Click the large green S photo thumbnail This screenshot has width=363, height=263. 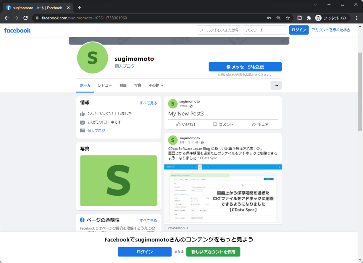point(118,181)
